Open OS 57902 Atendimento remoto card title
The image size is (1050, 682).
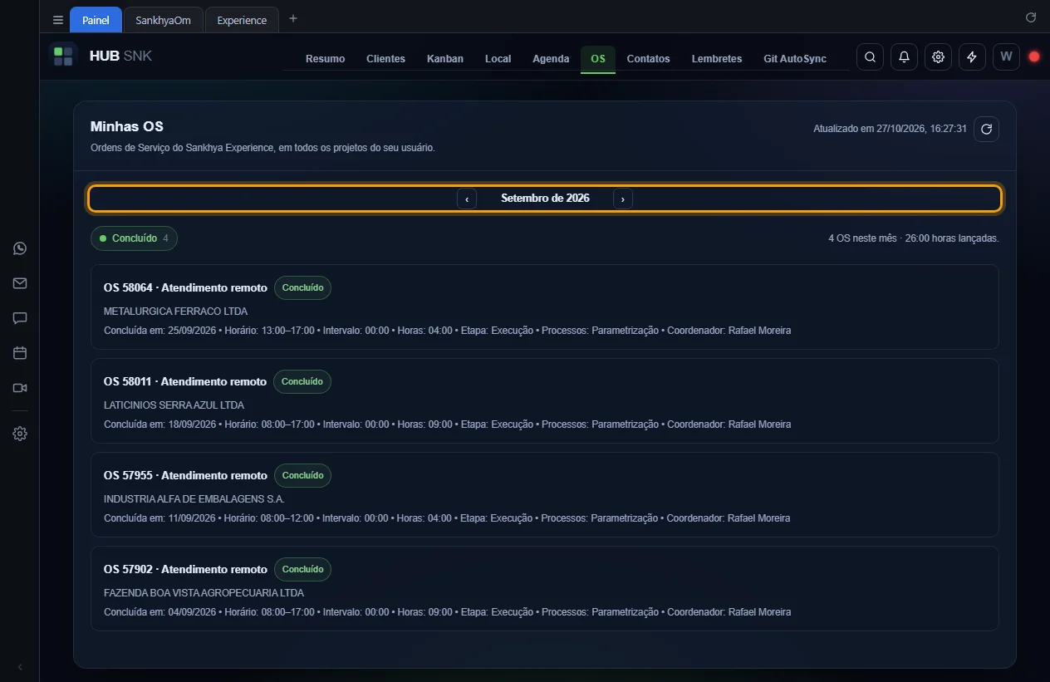(185, 570)
